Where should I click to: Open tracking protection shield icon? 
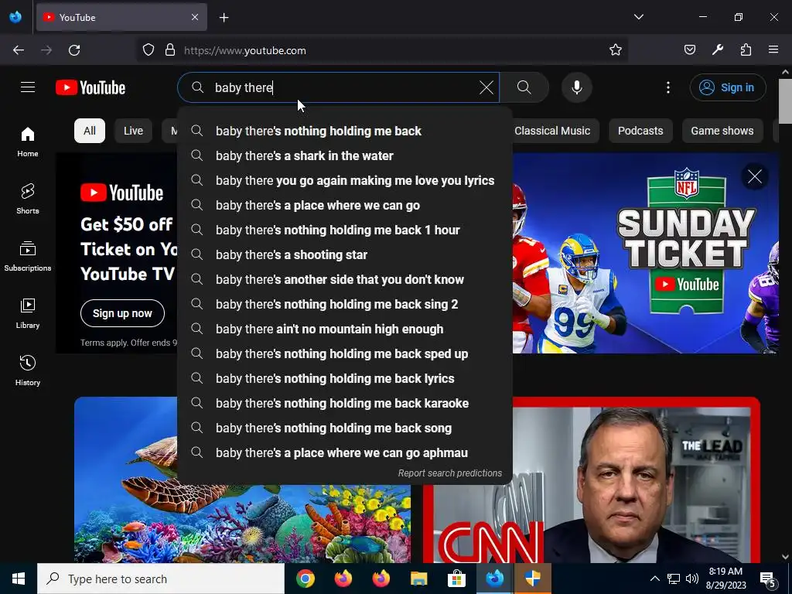(148, 50)
